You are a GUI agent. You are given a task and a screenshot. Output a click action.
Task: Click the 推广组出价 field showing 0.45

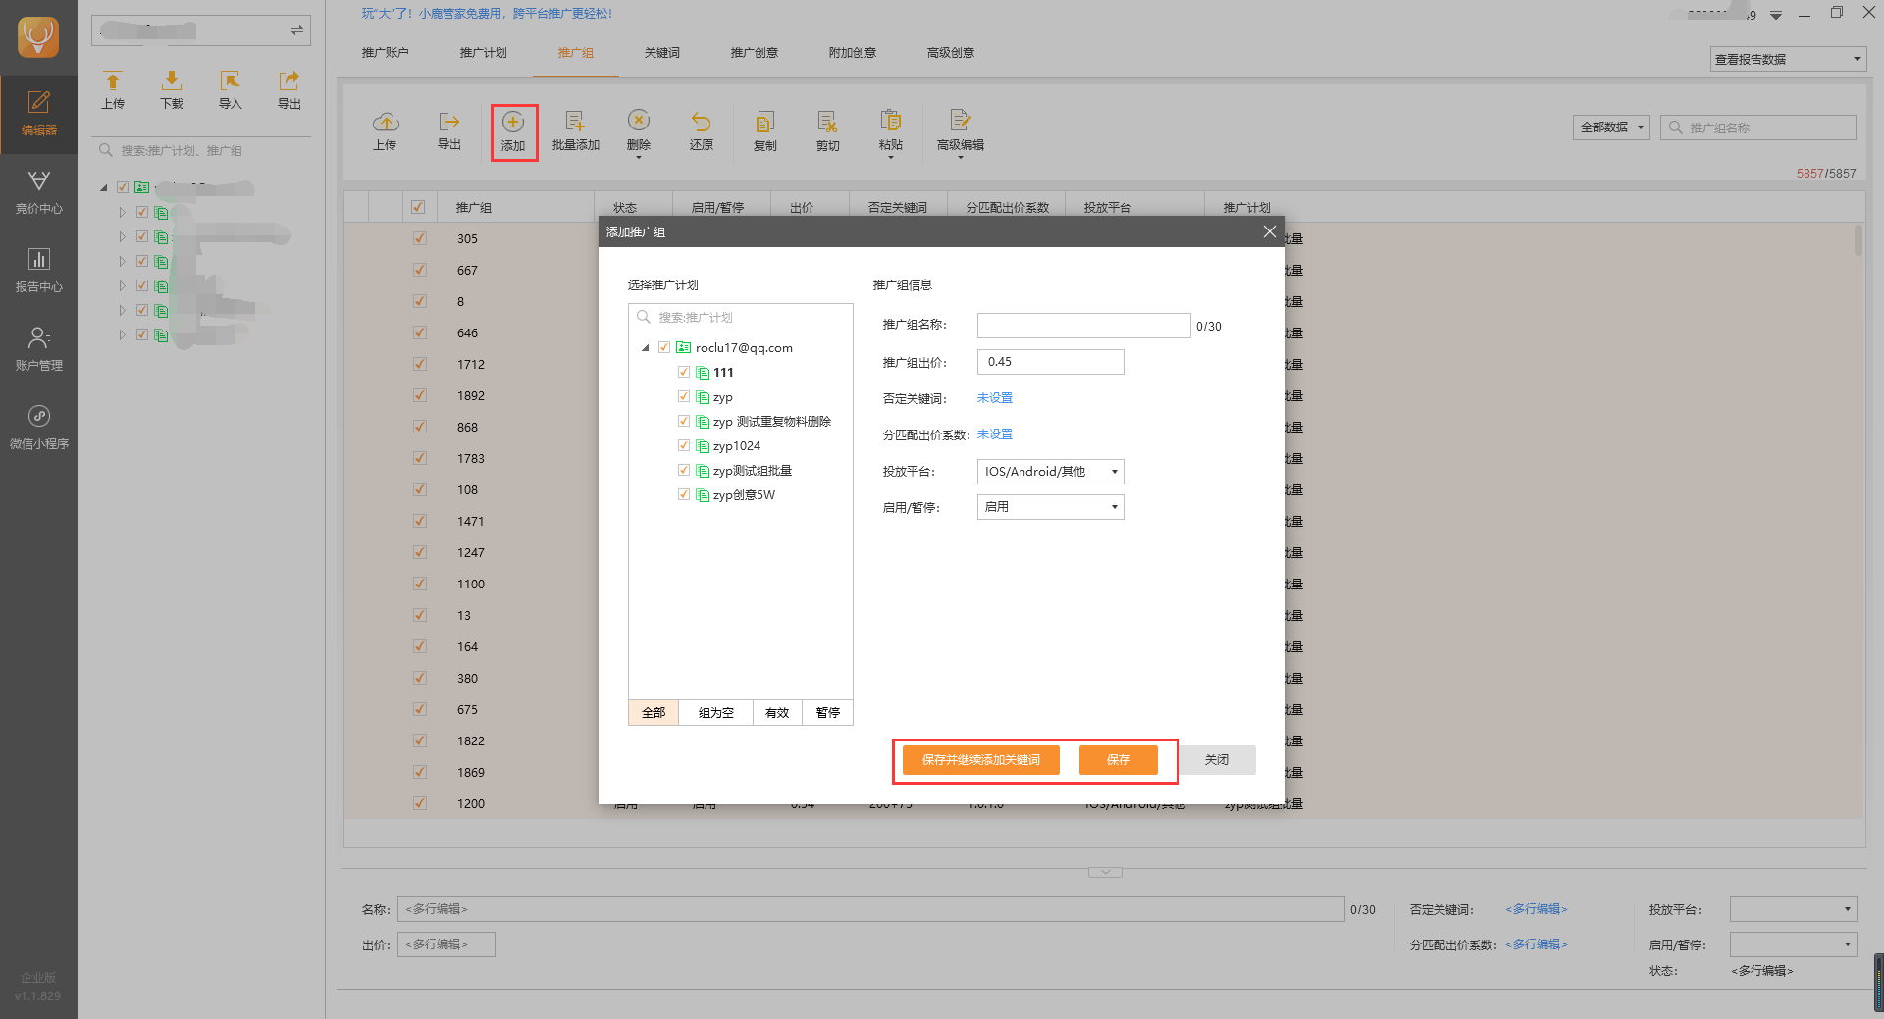click(1050, 362)
